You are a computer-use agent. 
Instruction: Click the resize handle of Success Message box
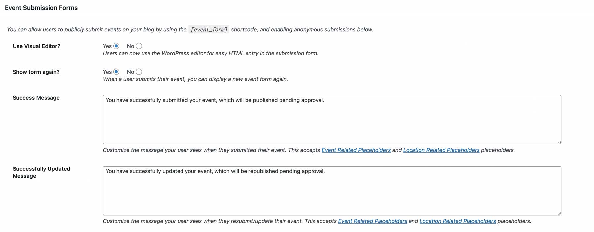point(559,142)
